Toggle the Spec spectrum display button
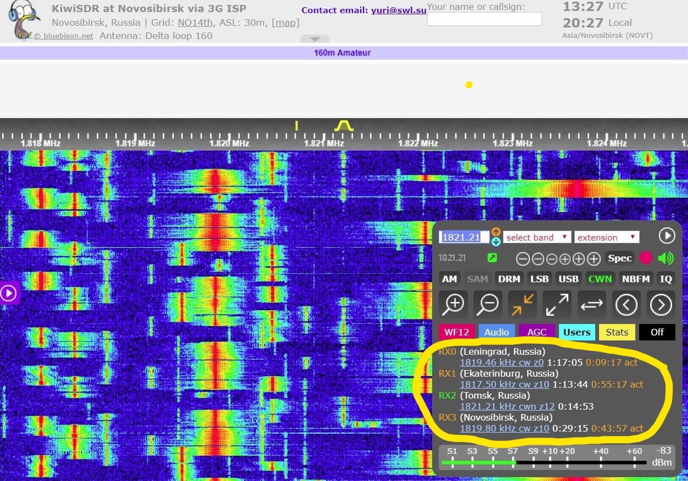The image size is (688, 481). point(620,258)
